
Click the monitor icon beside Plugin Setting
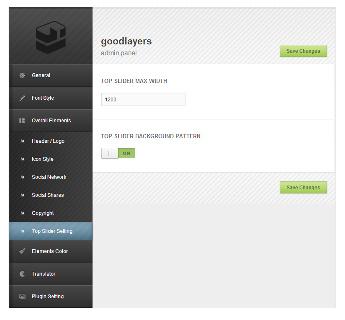pos(22,297)
